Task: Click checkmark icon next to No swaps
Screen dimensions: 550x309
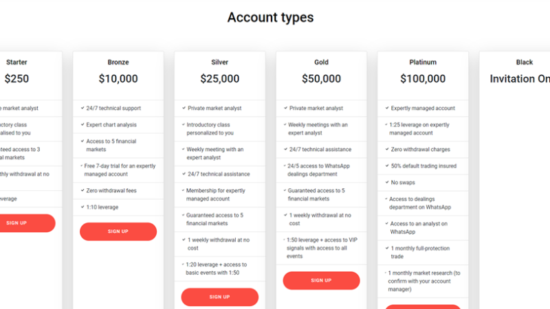Action: click(387, 183)
